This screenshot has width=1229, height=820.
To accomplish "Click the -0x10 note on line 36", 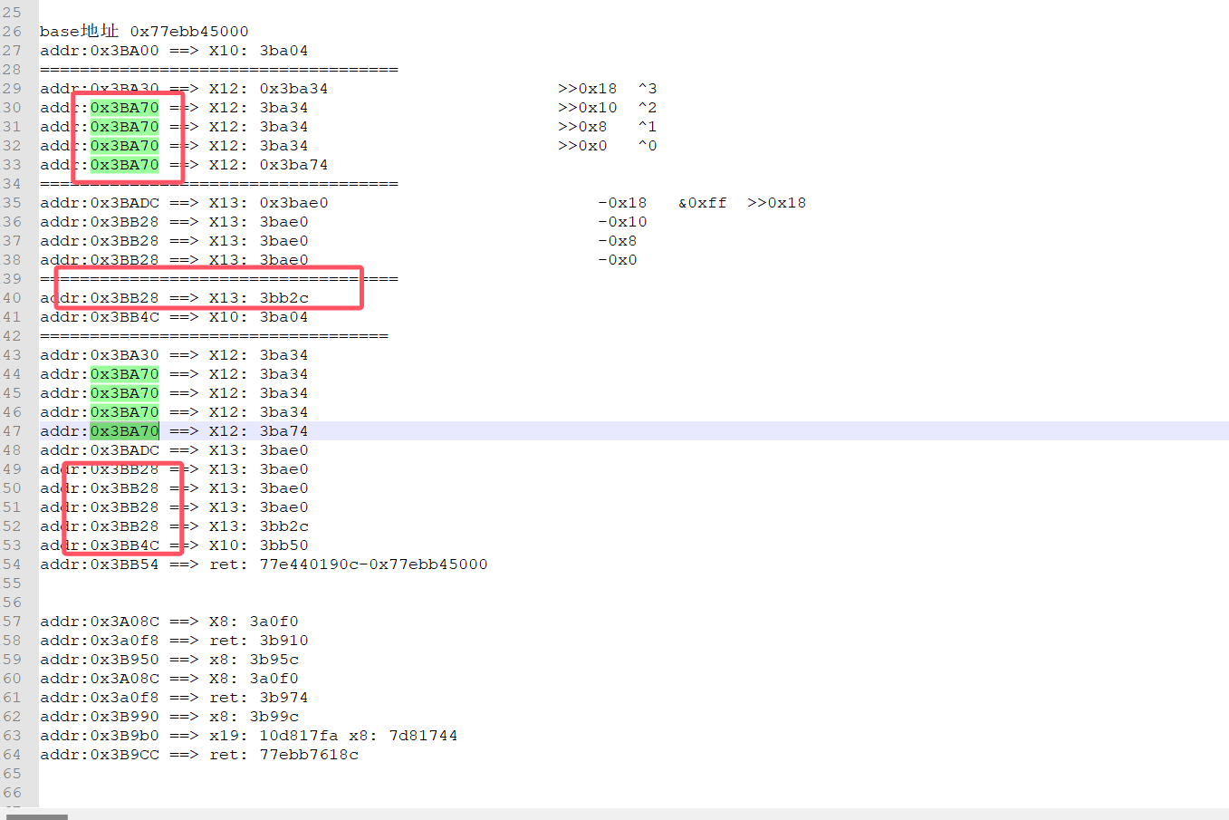I will [x=622, y=222].
